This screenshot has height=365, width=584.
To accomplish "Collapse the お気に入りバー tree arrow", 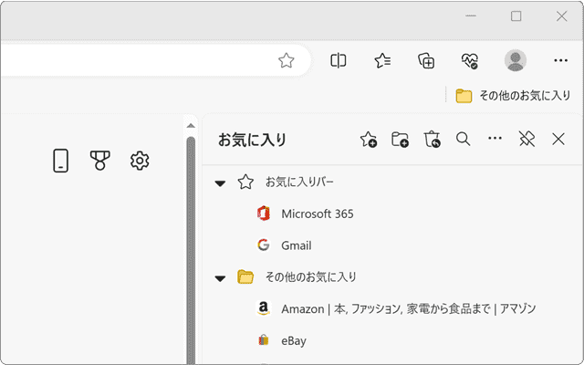I will point(220,183).
